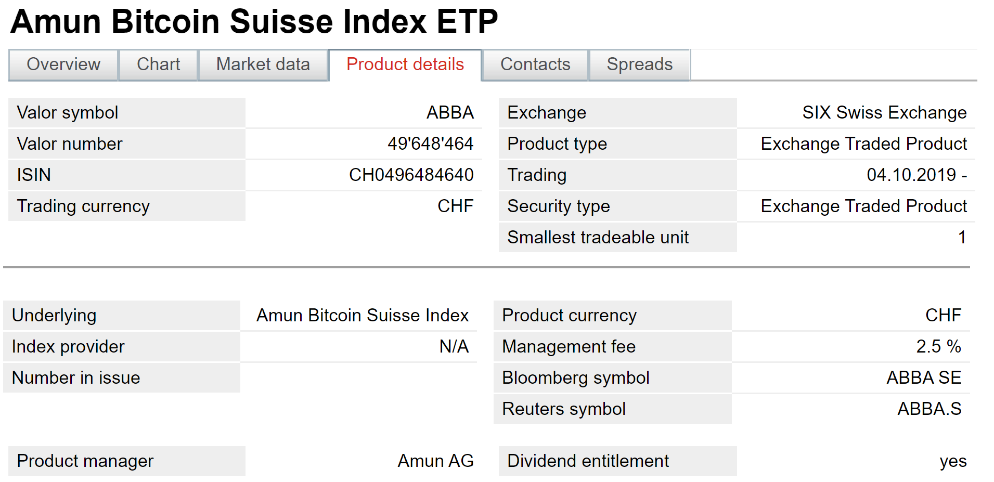Click the ISIN value CH0496484640
Screen dimensions: 994x482
coord(411,175)
